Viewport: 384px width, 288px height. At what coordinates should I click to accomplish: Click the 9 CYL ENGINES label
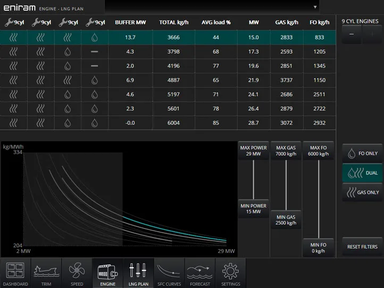coord(360,21)
